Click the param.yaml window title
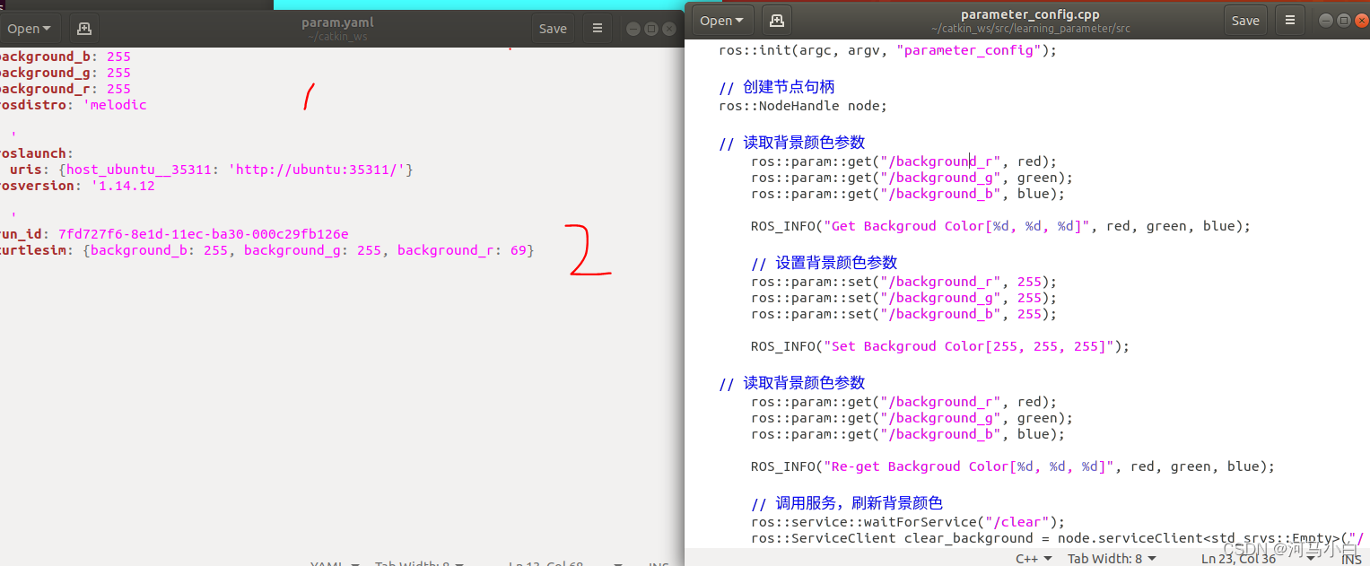Screen dimensions: 1370x566 point(337,22)
